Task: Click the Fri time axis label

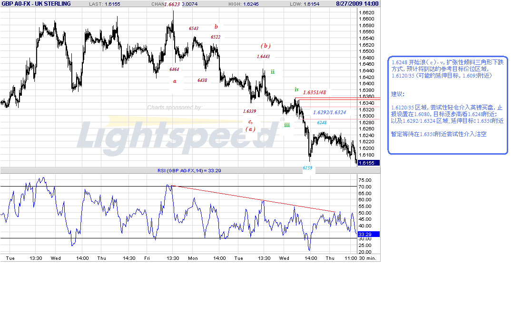Action: pyautogui.click(x=147, y=258)
